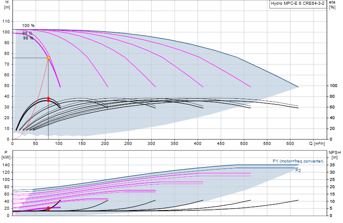Viewport: 343px width, 223px height.
Task: Click the 110 tick on the head axis
Action: click(6, 21)
